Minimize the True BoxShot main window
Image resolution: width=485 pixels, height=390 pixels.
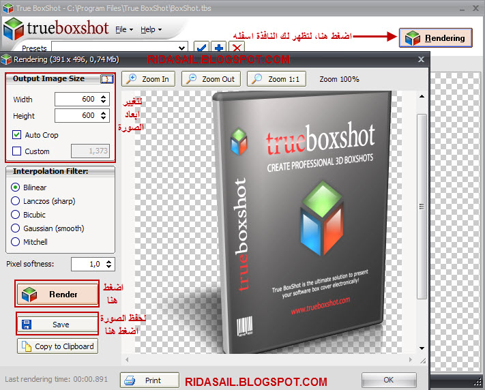point(462,10)
